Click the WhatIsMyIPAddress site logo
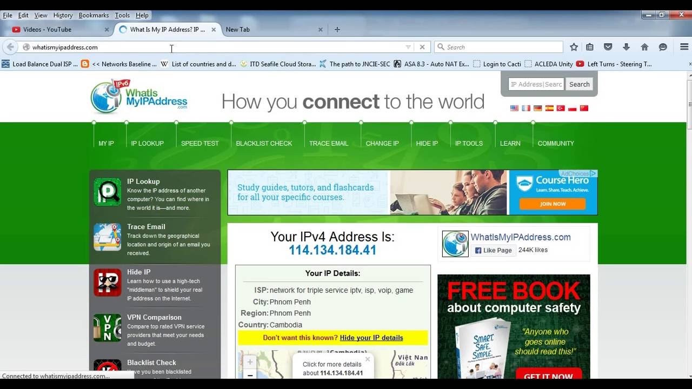 coord(139,96)
